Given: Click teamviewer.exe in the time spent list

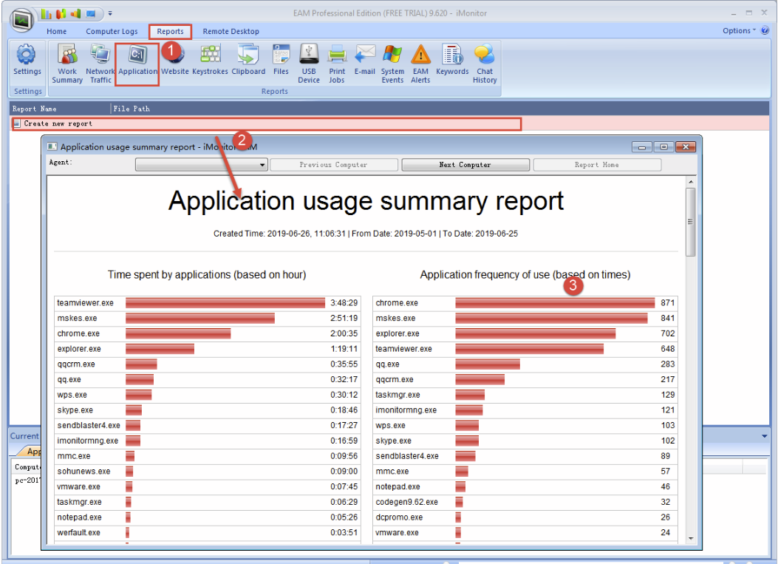Looking at the screenshot, I should click(85, 303).
